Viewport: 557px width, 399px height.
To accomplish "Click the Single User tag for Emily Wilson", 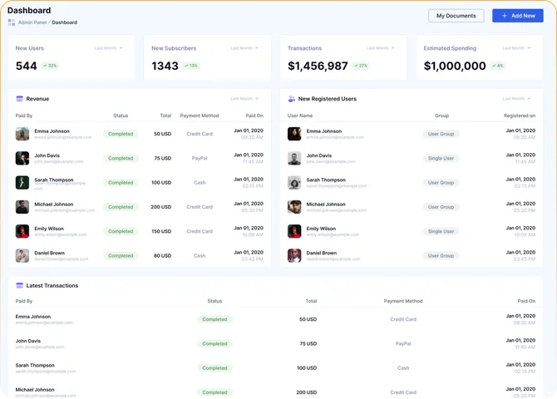I will coord(441,231).
